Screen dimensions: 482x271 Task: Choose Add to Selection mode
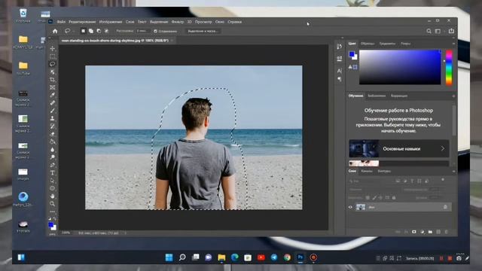point(91,31)
